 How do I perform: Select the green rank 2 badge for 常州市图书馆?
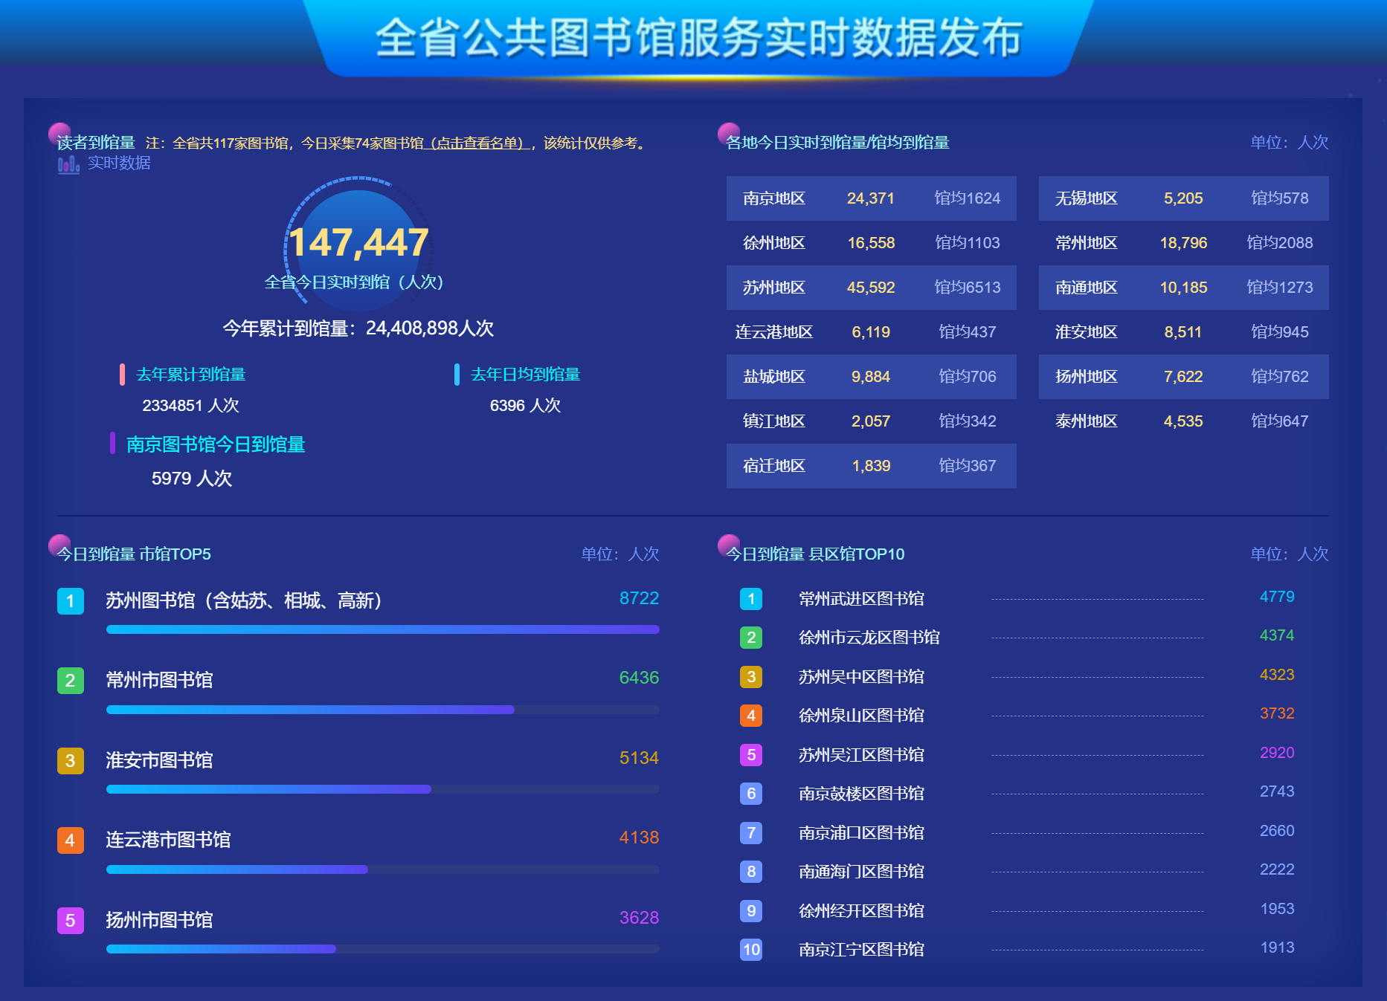(x=71, y=680)
